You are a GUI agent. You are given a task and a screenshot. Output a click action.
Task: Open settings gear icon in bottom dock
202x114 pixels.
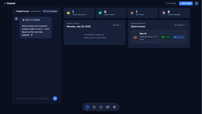[114, 107]
